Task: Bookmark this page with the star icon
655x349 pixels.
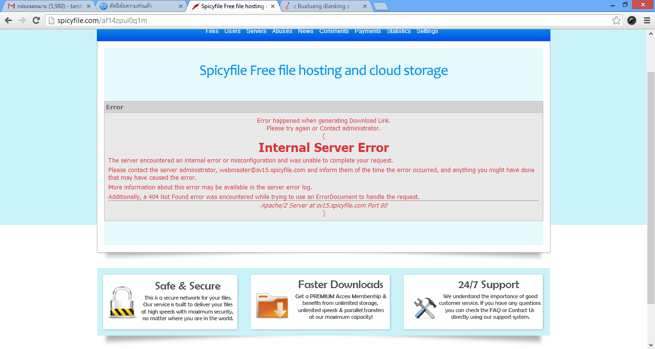Action: (616, 21)
